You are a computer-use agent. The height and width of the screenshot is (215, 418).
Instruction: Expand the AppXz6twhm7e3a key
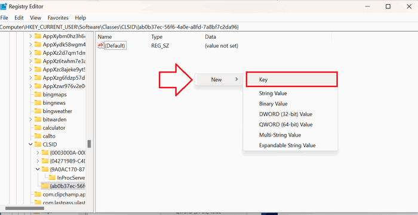[30, 61]
